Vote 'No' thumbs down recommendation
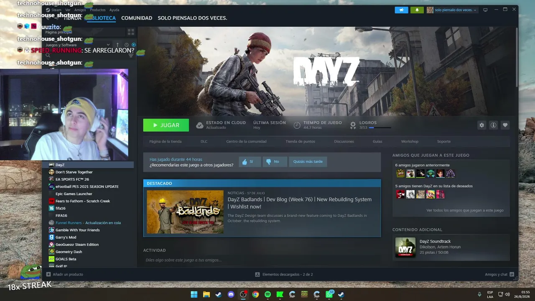This screenshot has width=535, height=301. (x=275, y=162)
